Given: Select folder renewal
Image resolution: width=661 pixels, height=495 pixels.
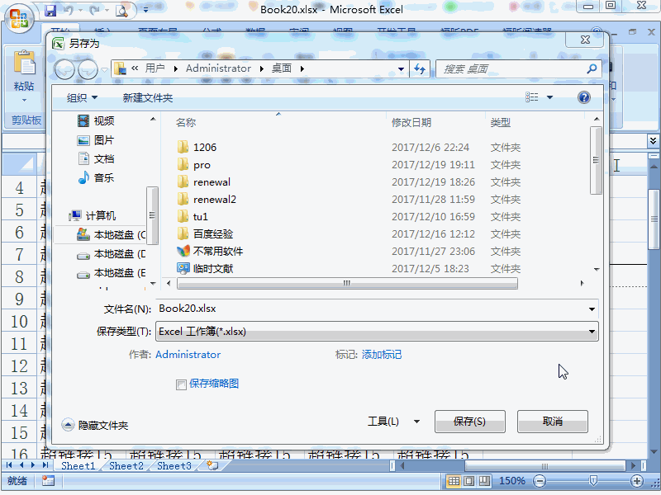Looking at the screenshot, I should point(203,181).
